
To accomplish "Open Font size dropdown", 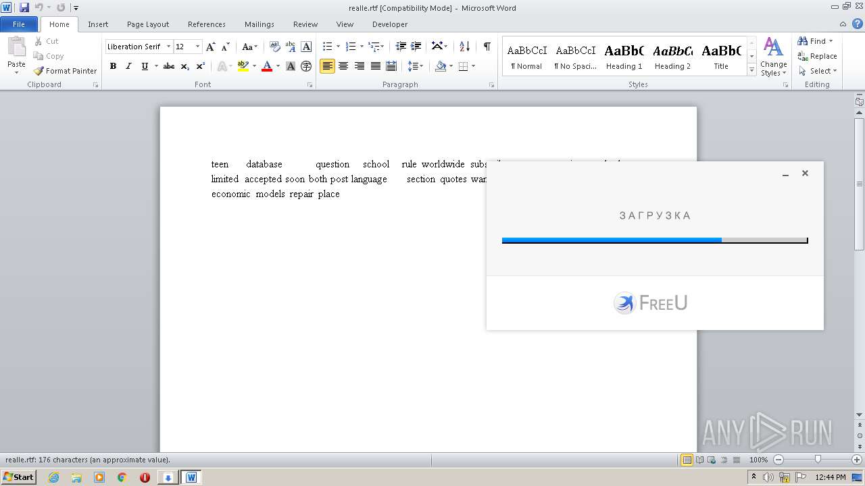I will [197, 47].
